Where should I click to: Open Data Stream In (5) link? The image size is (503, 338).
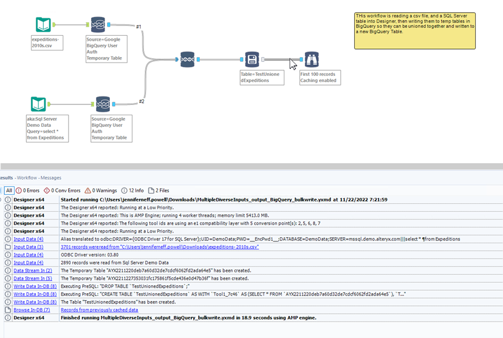pyautogui.click(x=33, y=279)
